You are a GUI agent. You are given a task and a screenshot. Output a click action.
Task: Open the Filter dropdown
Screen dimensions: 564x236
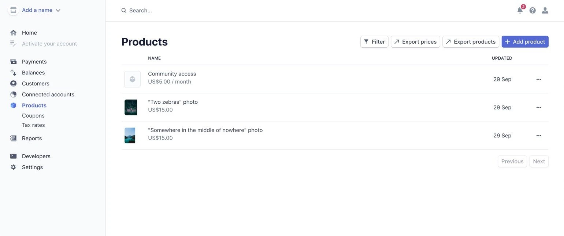[x=374, y=42]
